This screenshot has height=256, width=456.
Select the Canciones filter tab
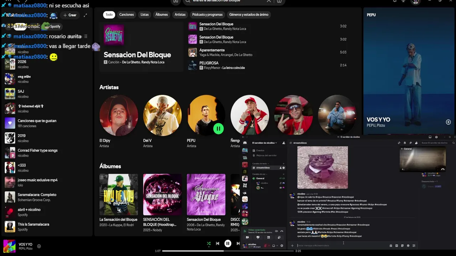tap(126, 15)
